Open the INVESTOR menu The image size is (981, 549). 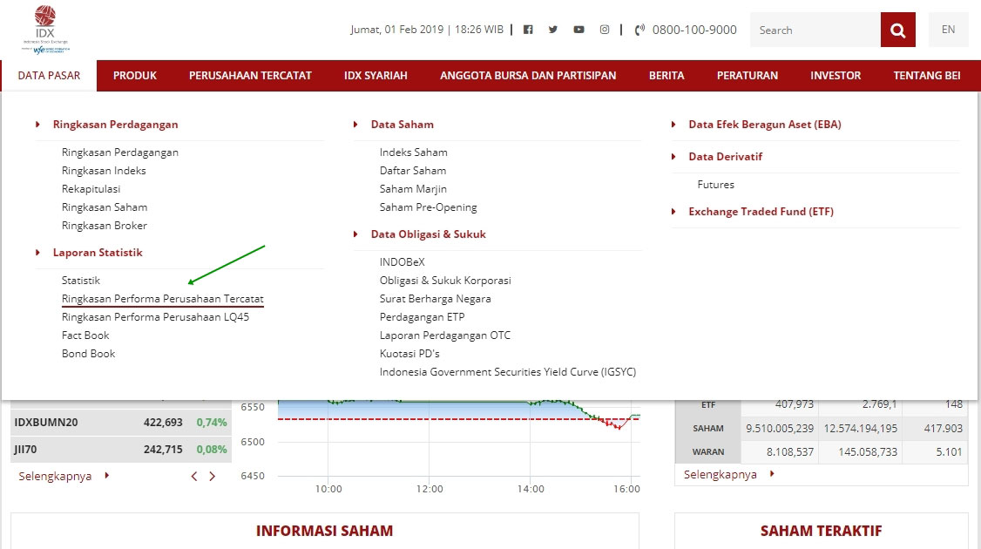point(836,76)
